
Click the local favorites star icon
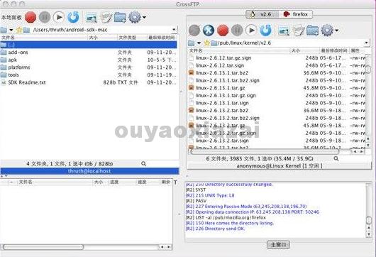coord(18,30)
